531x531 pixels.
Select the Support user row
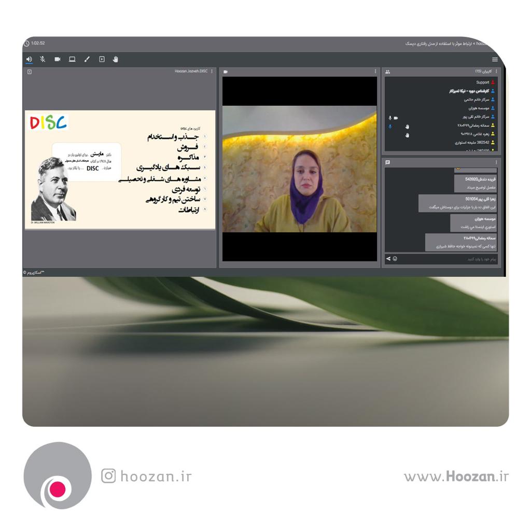pos(441,82)
